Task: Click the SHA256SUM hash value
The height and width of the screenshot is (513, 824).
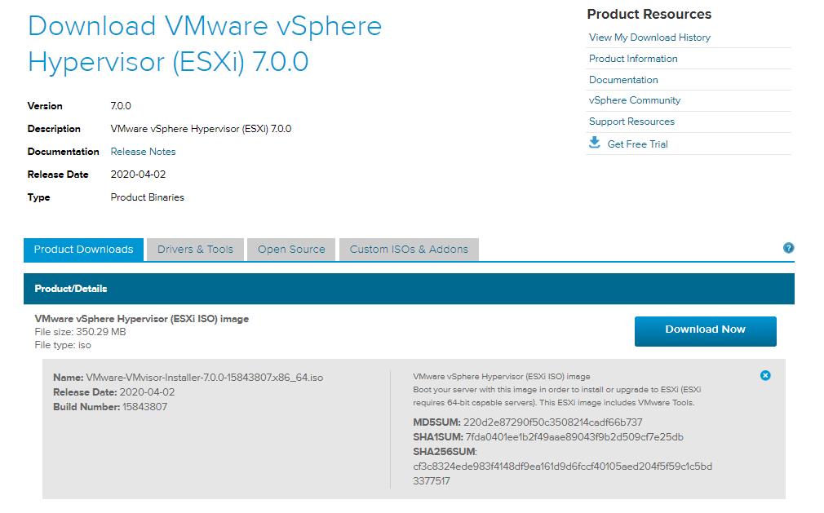Action: click(562, 474)
